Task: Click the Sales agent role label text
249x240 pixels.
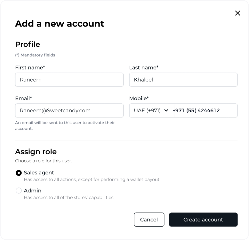Action: (x=39, y=173)
